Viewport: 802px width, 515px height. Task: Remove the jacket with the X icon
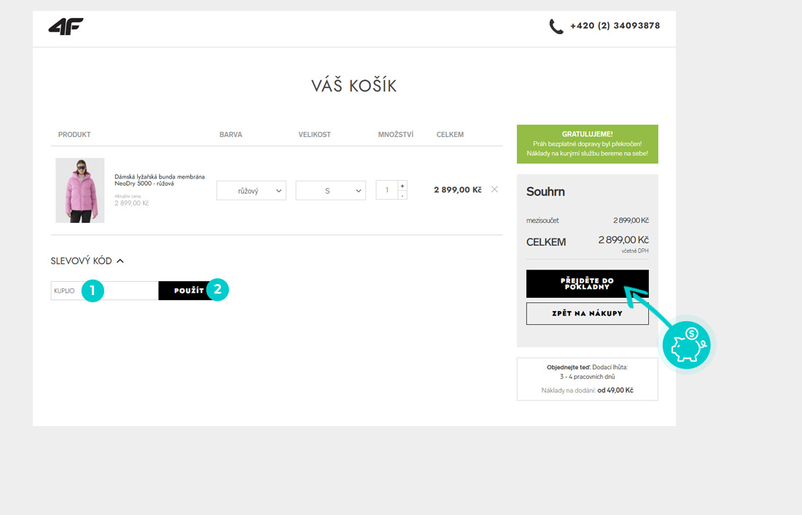pyautogui.click(x=494, y=189)
